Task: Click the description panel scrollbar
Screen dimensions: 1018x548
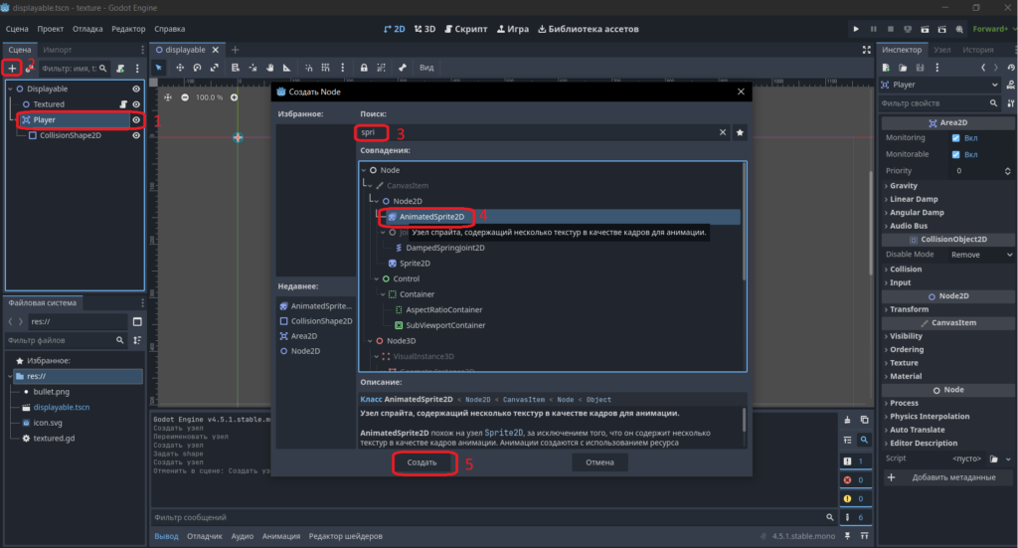Action: 744,420
